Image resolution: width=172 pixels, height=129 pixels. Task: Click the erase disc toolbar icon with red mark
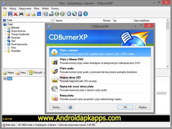click(x=28, y=14)
